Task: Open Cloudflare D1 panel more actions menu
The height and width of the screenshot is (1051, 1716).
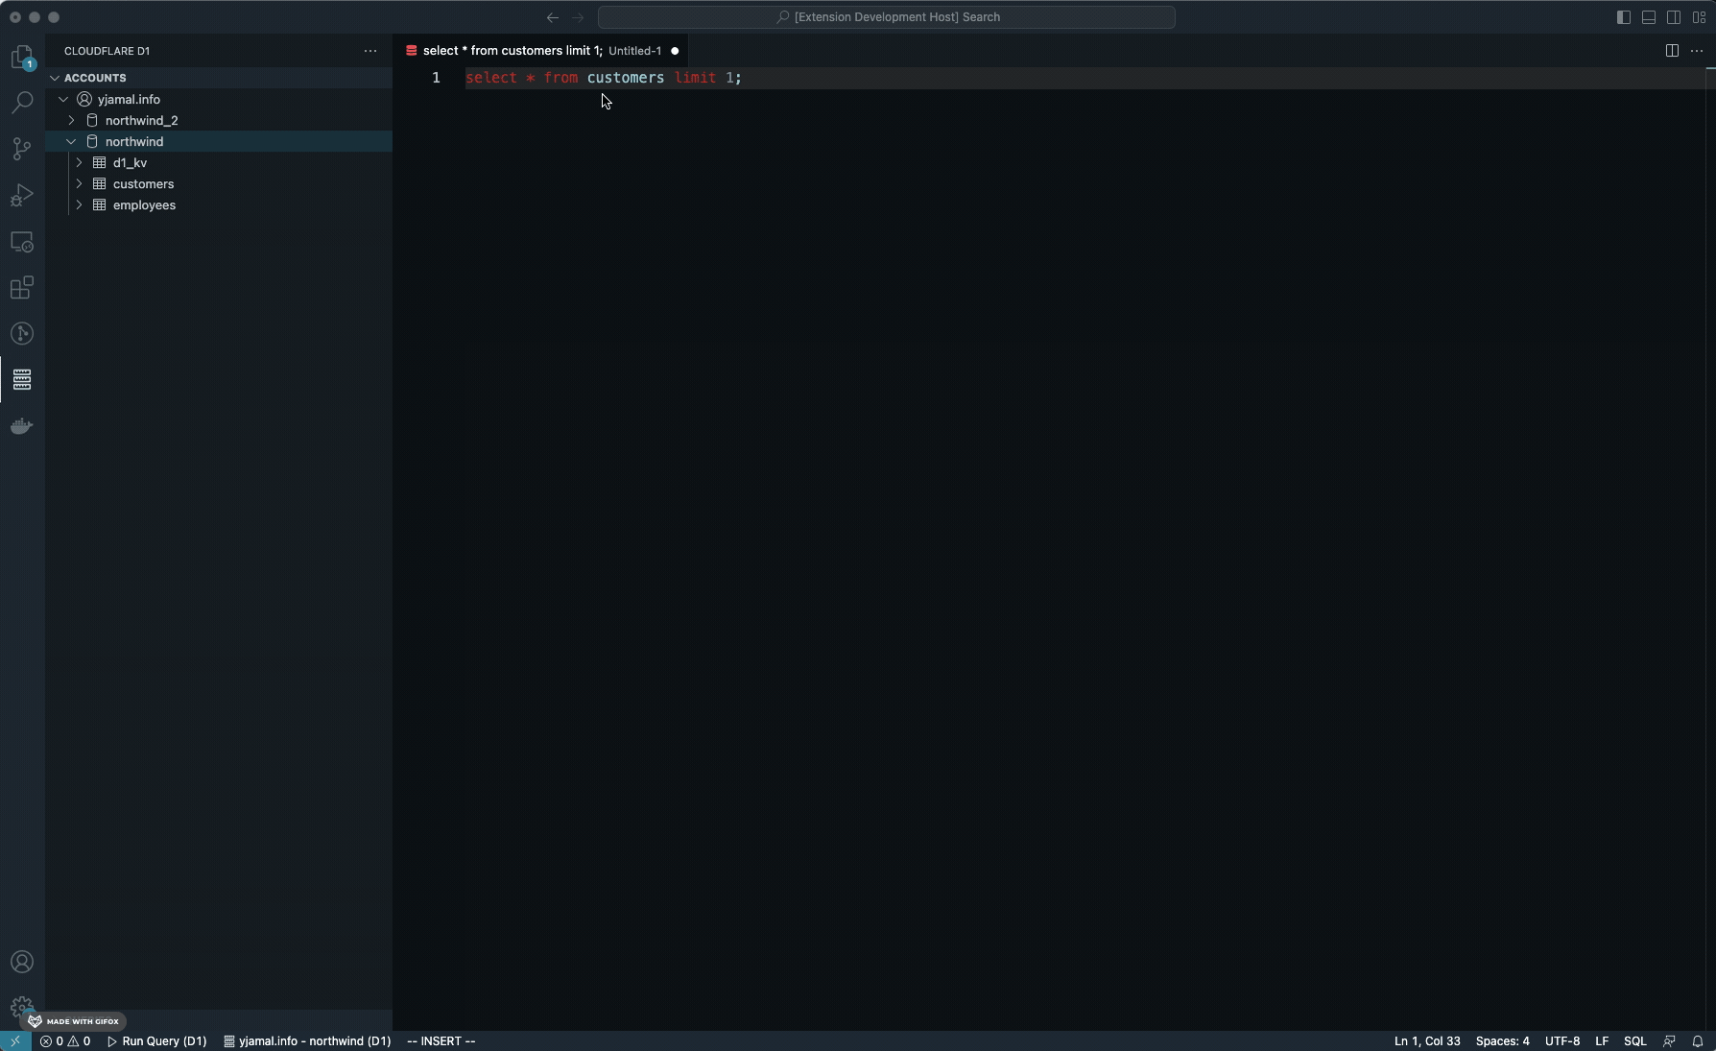Action: pyautogui.click(x=370, y=51)
